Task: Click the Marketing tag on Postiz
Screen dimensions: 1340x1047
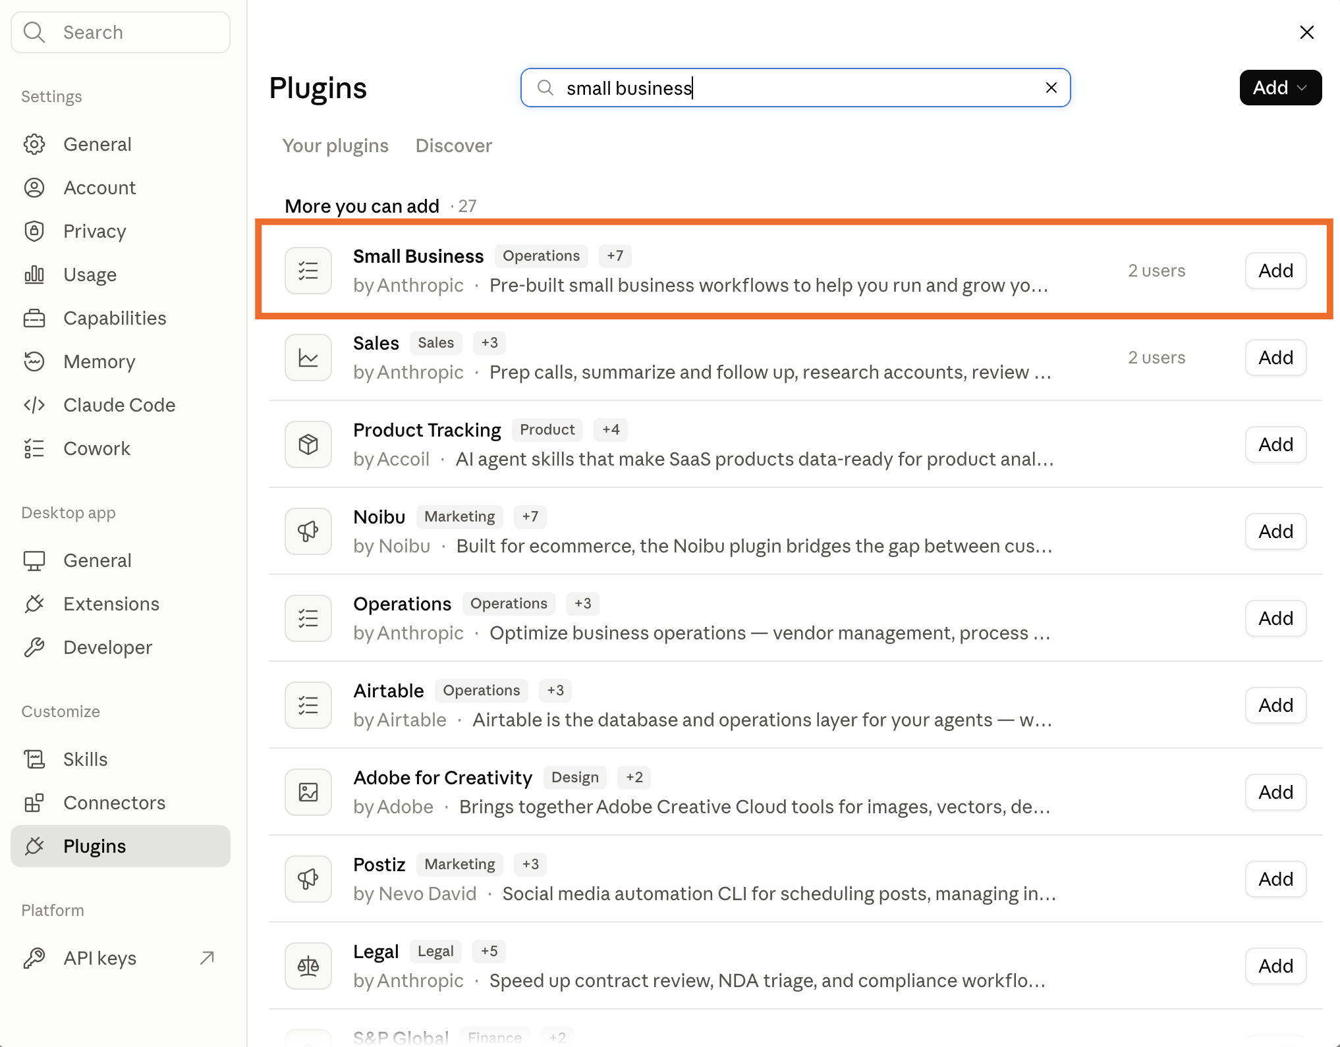Action: pyautogui.click(x=460, y=865)
